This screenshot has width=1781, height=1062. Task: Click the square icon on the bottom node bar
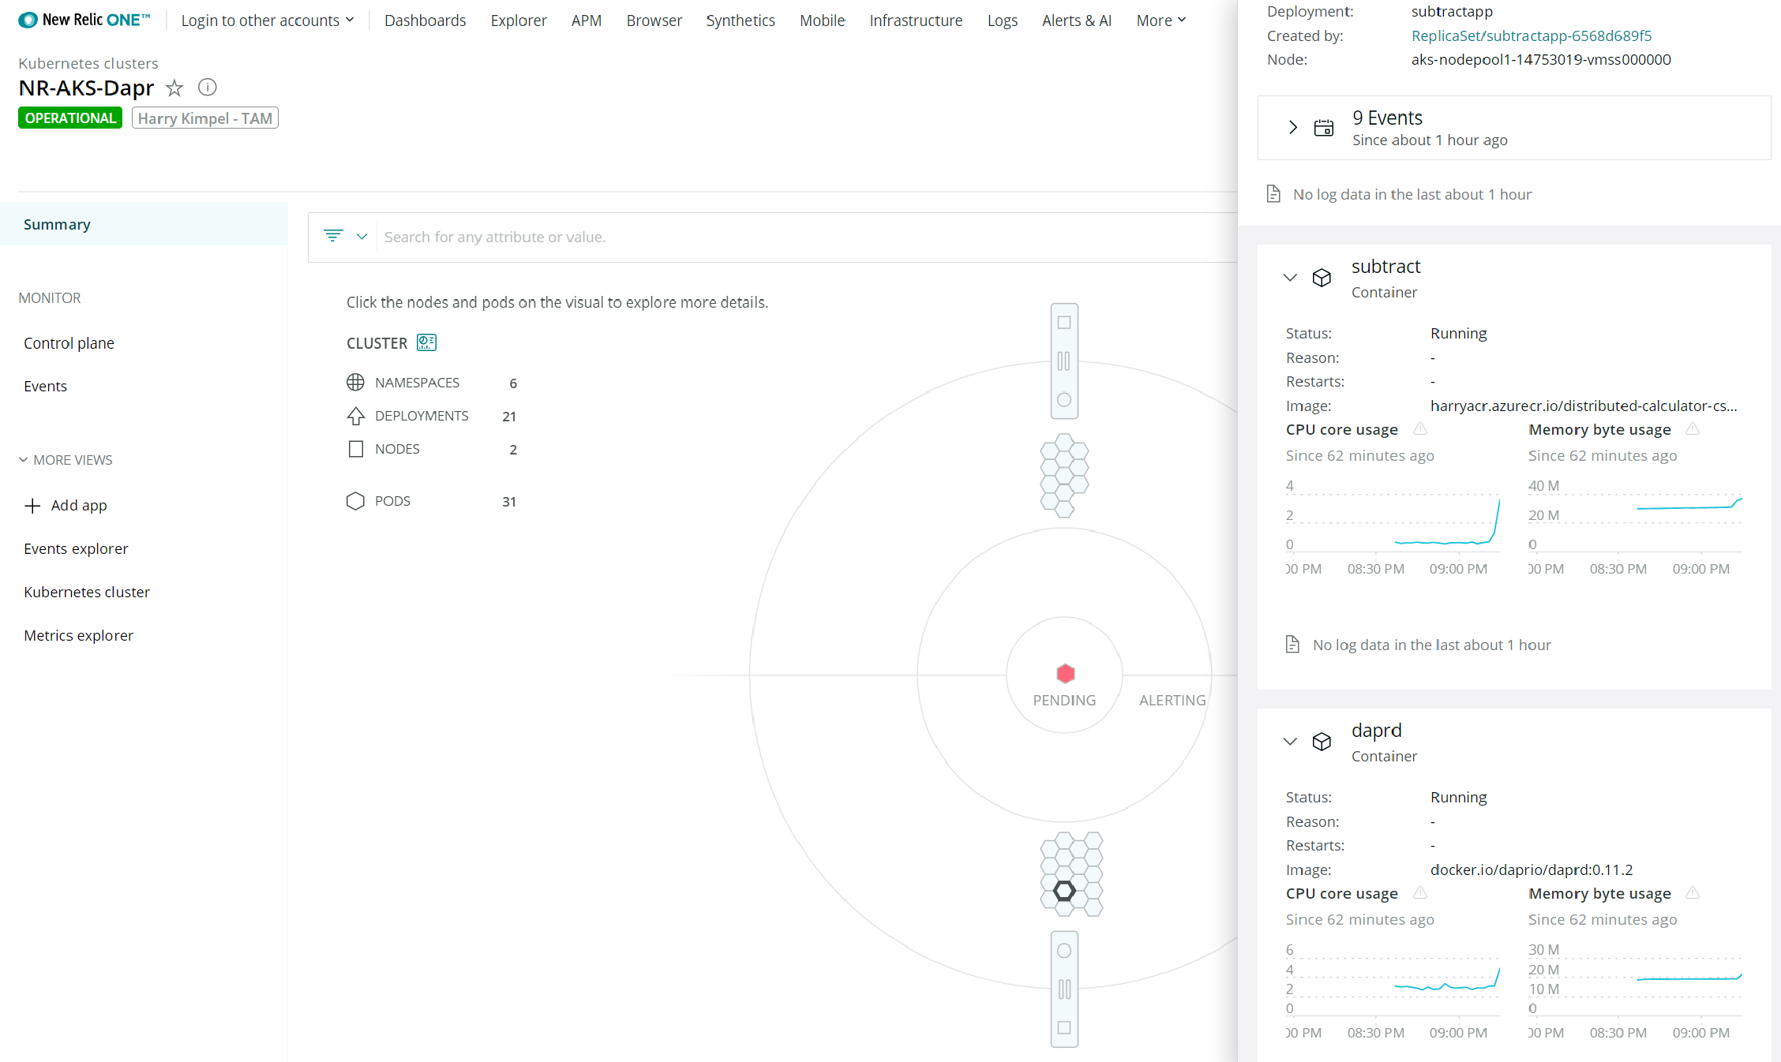tap(1064, 1028)
